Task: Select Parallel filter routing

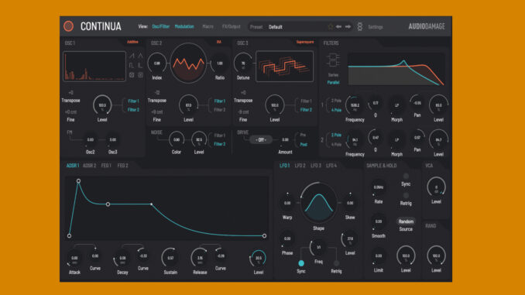Action: tap(333, 82)
